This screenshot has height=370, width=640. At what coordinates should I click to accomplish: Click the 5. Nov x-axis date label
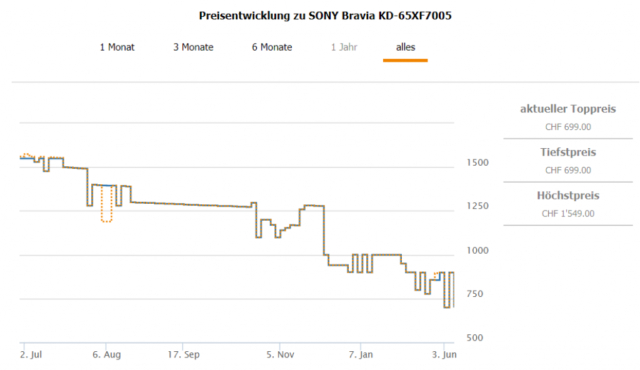tap(281, 354)
